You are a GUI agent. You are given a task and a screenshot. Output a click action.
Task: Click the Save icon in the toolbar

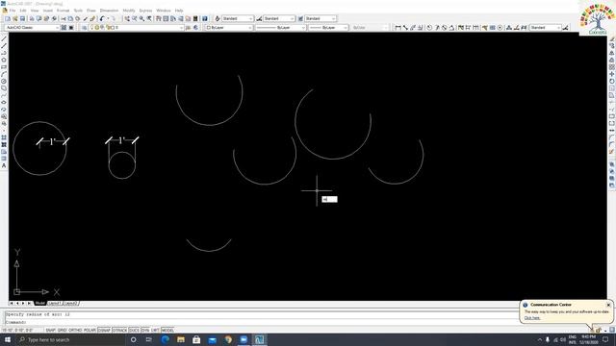(22, 18)
